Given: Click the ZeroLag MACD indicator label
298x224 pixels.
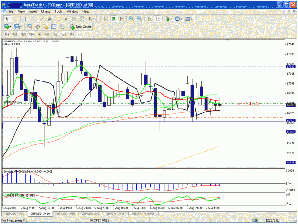Looking at the screenshot, I should pyautogui.click(x=28, y=171).
